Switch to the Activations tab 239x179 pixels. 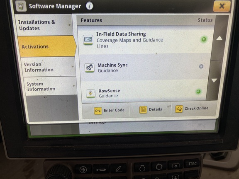coord(47,46)
